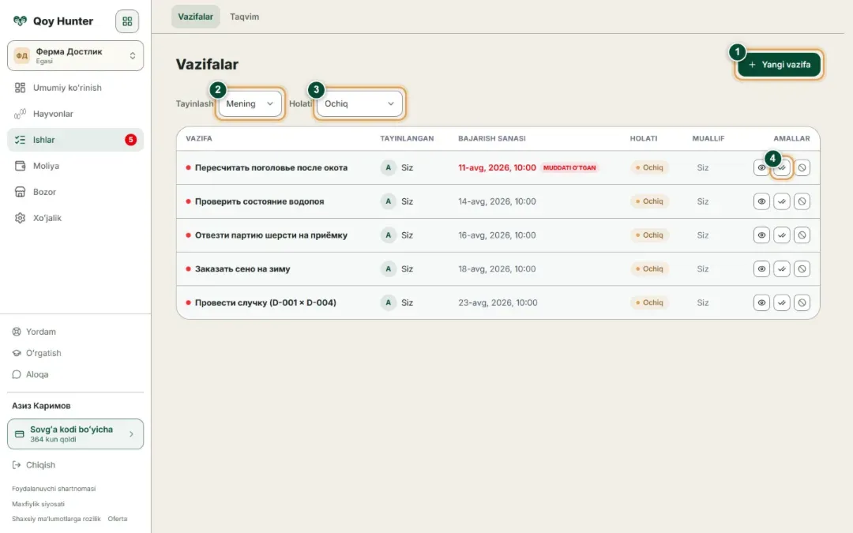The width and height of the screenshot is (853, 533).
Task: Expand the Ферма Достлик farm switcher
Action: point(75,55)
